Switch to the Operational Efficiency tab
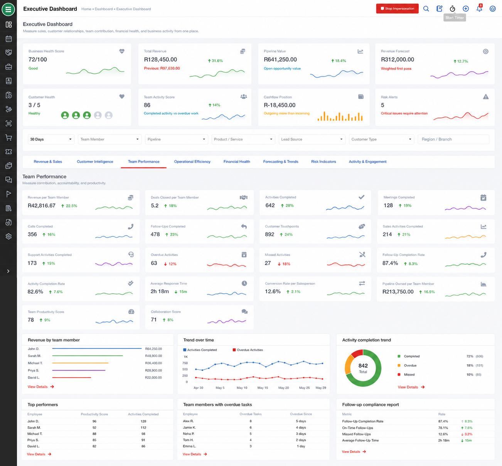Screen dimensions: 502x466 pos(192,162)
